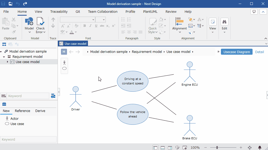
Task: Toggle Underline formatting
Action: pyautogui.click(x=96, y=26)
